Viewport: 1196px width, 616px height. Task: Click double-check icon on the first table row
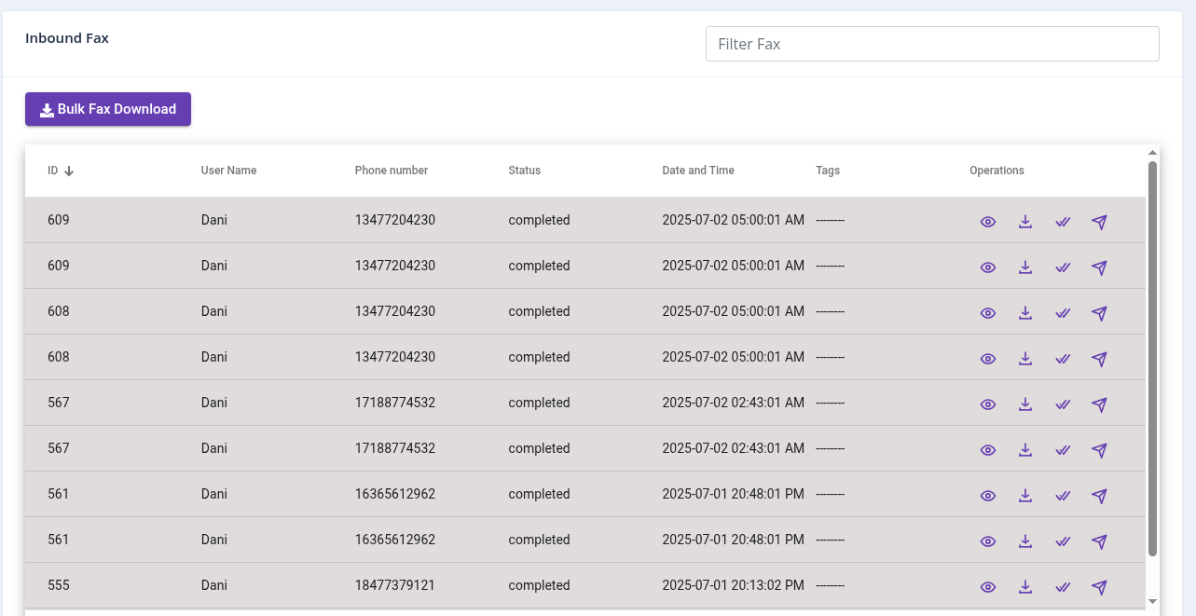coord(1063,222)
